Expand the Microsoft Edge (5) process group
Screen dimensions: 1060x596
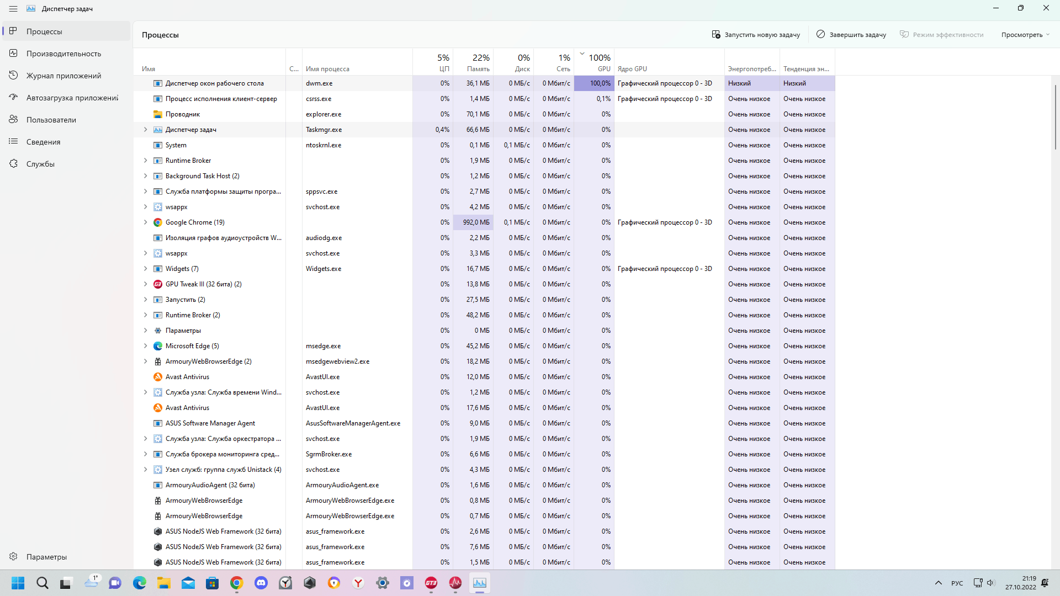146,346
